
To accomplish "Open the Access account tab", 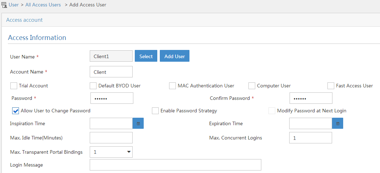I will coord(24,20).
